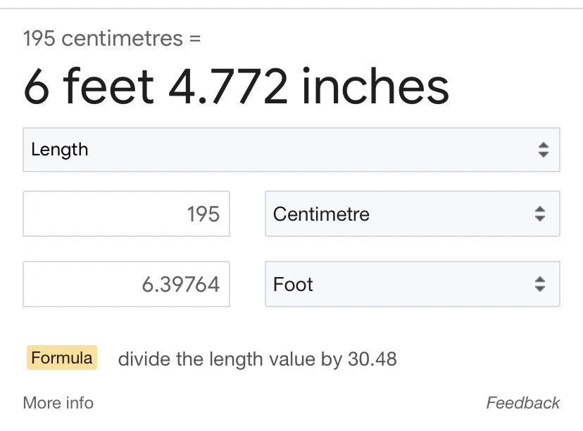
Task: Open the Foot unit dropdown
Action: point(412,284)
